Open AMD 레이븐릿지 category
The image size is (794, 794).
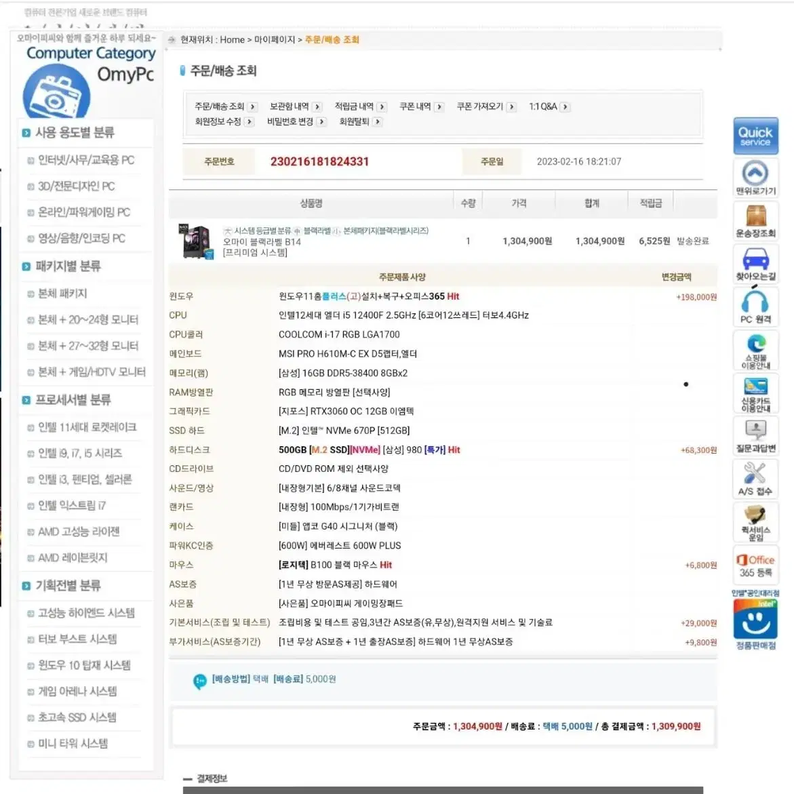click(73, 558)
